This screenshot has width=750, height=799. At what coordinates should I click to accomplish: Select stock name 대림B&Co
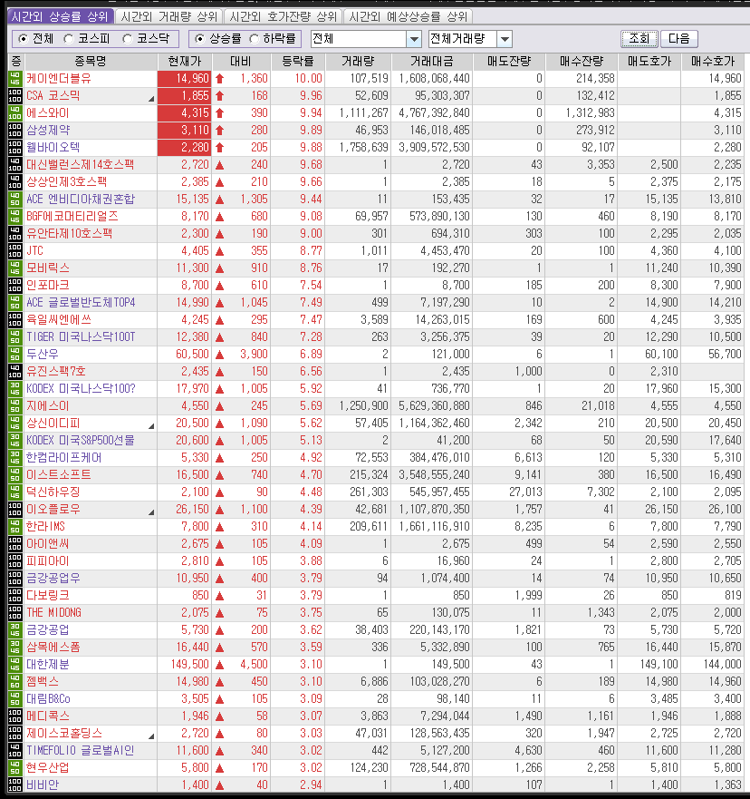pyautogui.click(x=48, y=699)
